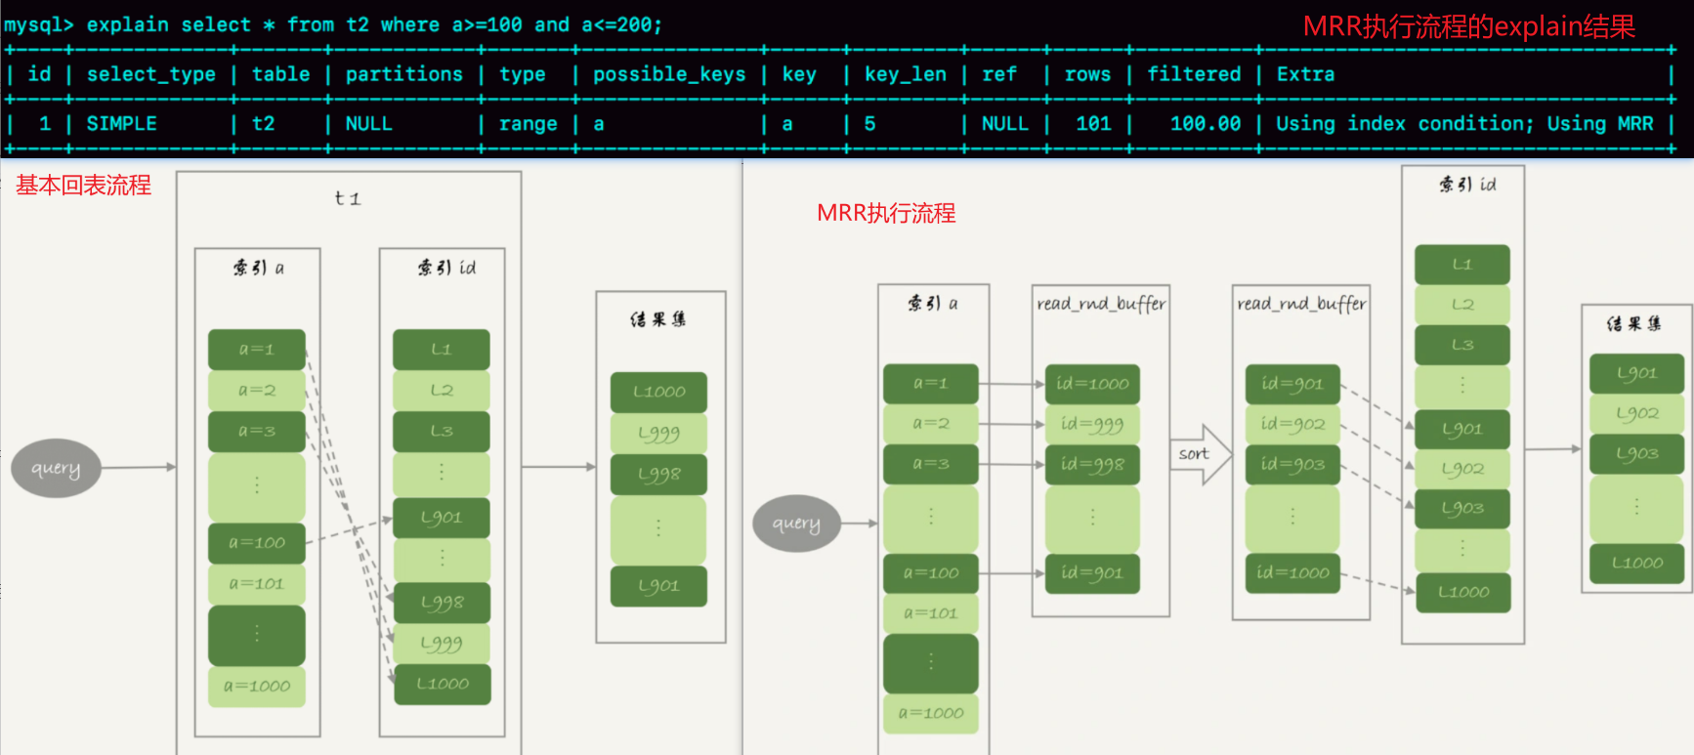Viewport: 1694px width, 755px height.
Task: Click the key_len column header
Action: pos(905,74)
